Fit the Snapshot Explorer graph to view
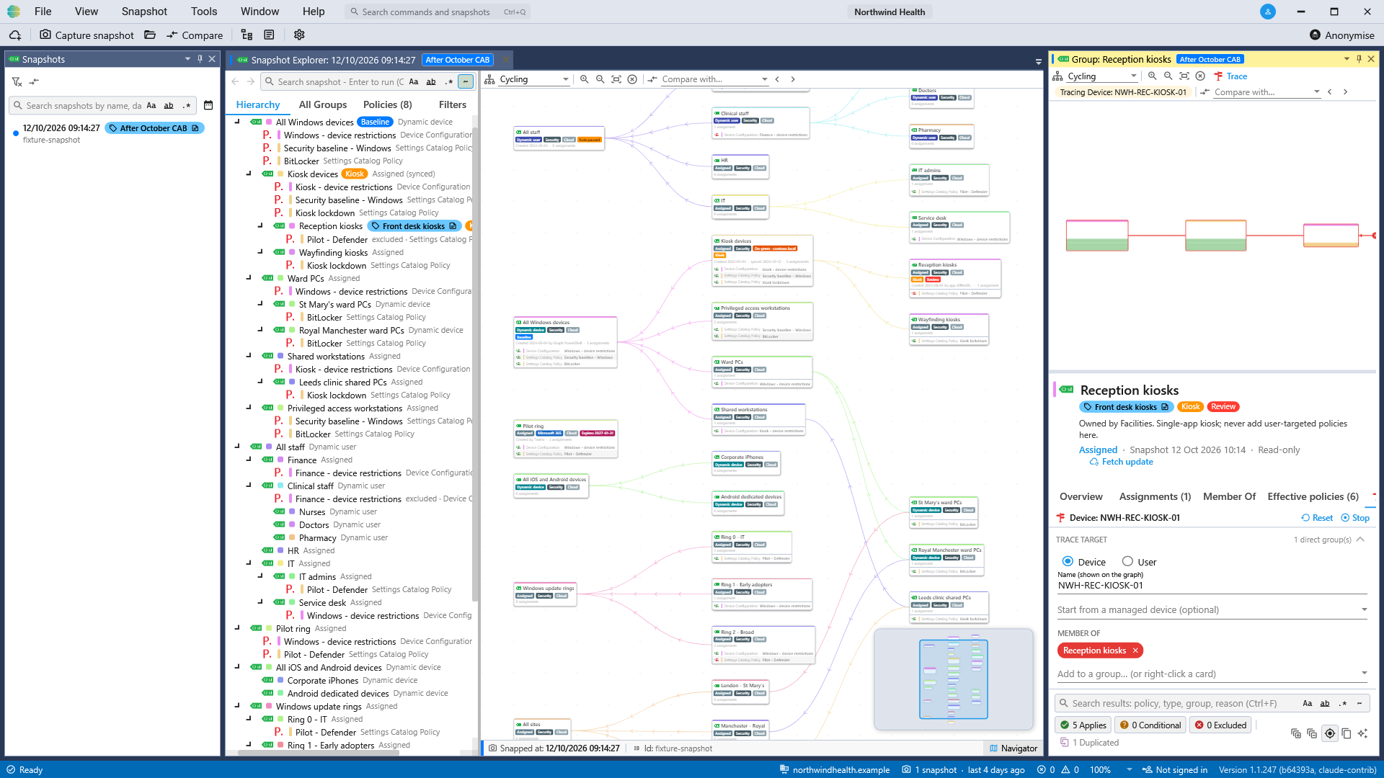The width and height of the screenshot is (1384, 778). coord(616,79)
